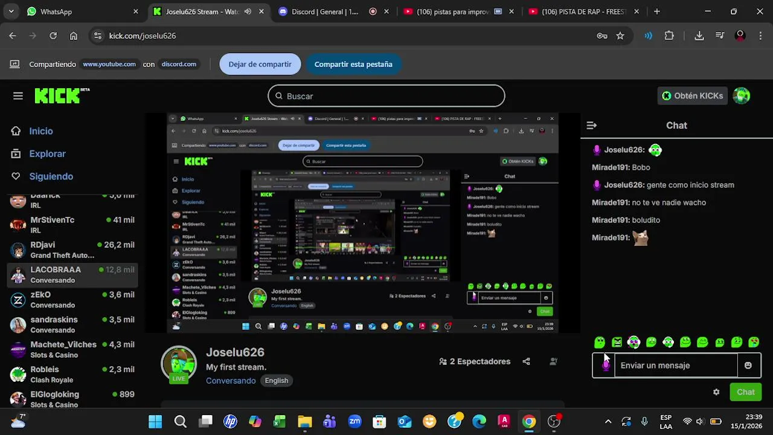
Task: Click the user icon next to share
Action: click(x=553, y=361)
